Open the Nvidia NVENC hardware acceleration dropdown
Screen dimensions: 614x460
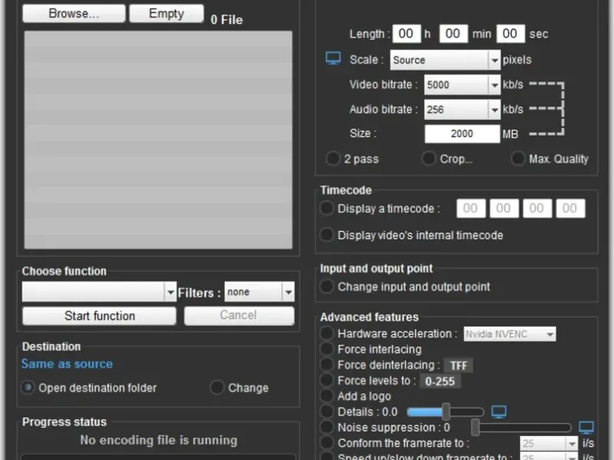[x=510, y=334]
